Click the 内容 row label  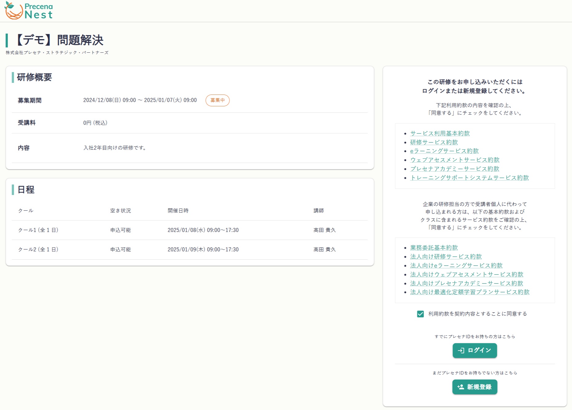(24, 148)
